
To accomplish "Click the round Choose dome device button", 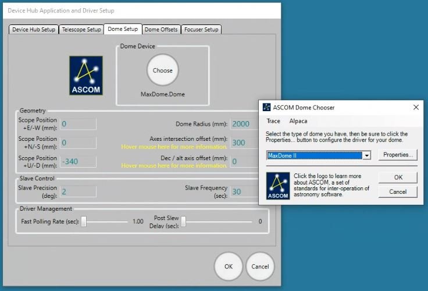I will point(163,70).
